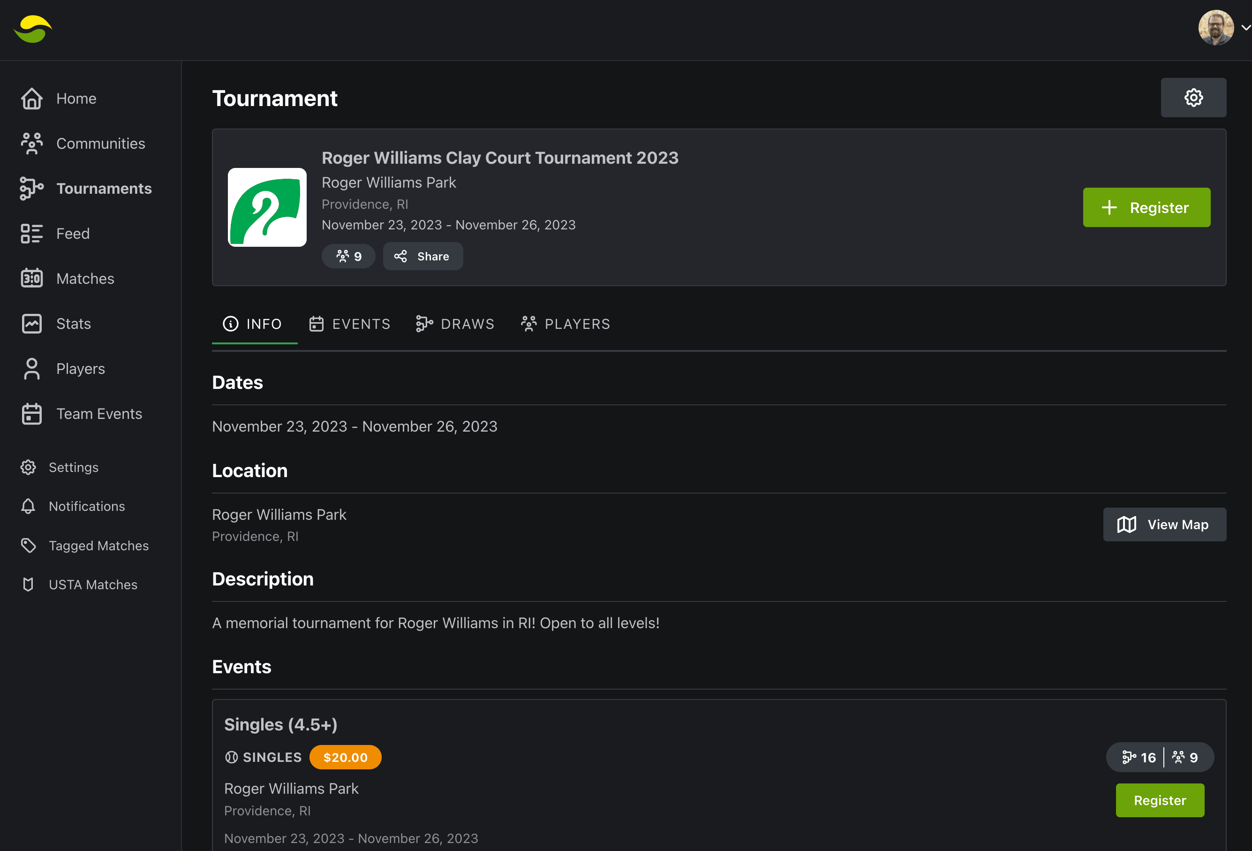
Task: Click the 9 participants badge
Action: [x=348, y=257]
